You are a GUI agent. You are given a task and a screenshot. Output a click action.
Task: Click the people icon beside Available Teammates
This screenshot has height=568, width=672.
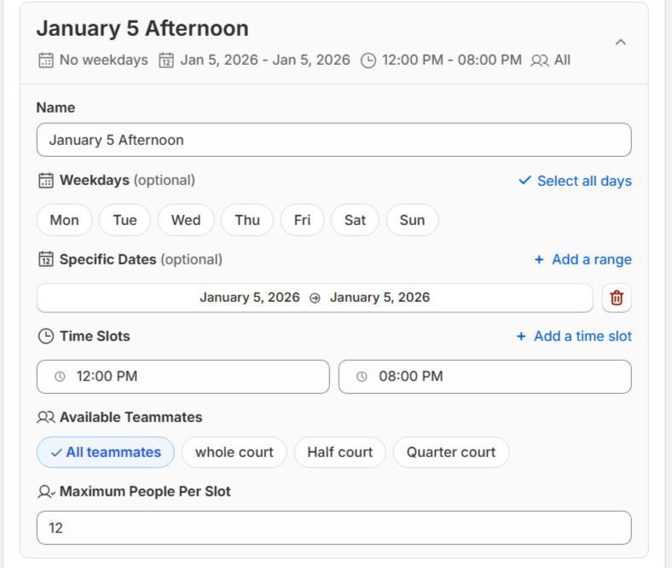point(46,418)
